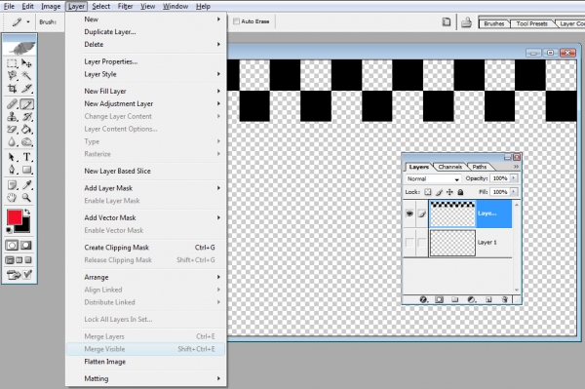Select the Blur tool
The width and height of the screenshot is (585, 389).
click(12, 142)
